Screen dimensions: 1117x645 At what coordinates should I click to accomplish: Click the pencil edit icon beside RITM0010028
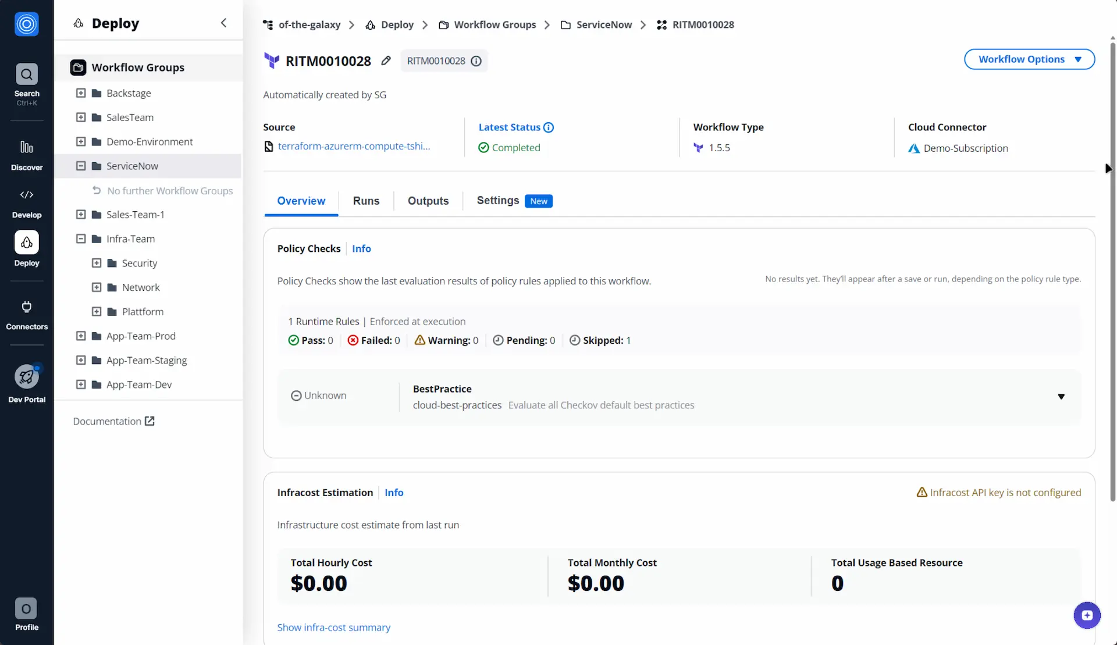[386, 61]
